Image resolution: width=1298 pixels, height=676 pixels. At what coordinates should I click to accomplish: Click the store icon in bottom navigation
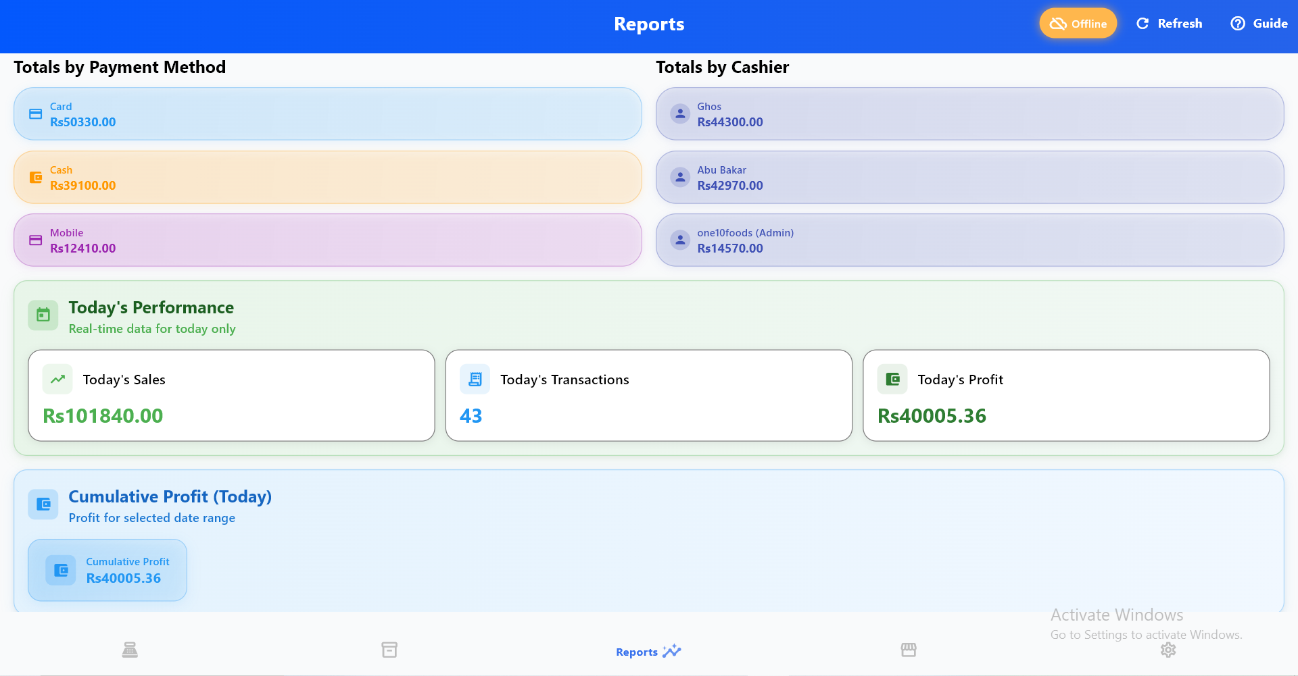(909, 650)
